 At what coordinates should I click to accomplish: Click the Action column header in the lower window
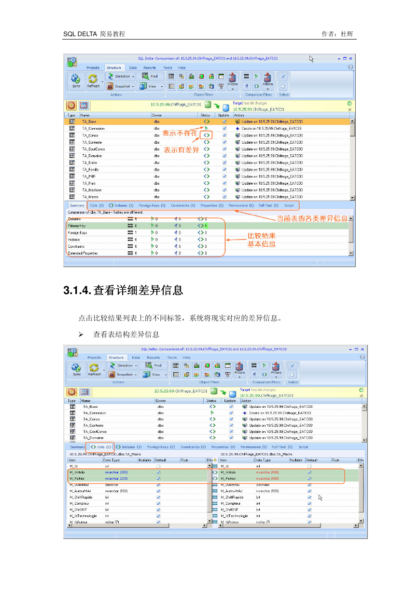tap(301, 401)
